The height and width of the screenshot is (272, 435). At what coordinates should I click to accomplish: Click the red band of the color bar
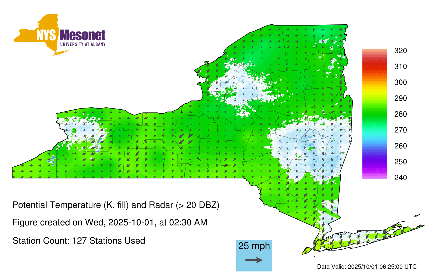tap(374, 65)
